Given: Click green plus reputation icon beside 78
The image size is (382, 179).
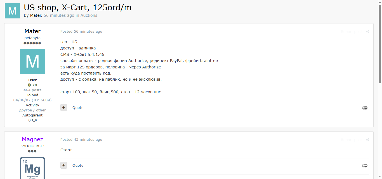Looking at the screenshot, I should pos(29,85).
